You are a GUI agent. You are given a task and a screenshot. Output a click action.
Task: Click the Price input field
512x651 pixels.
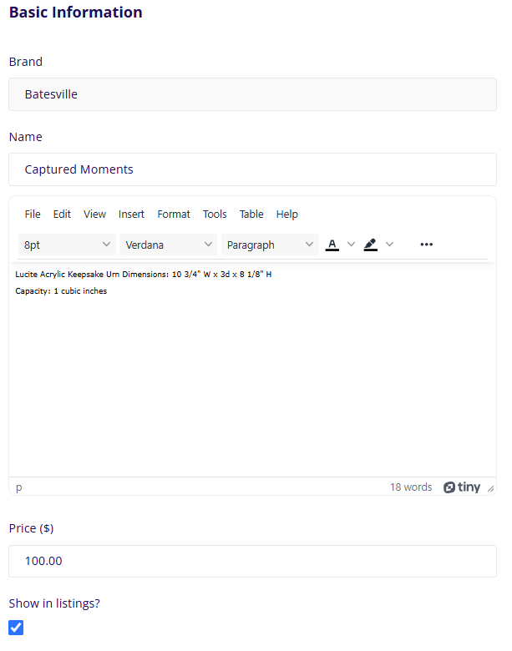point(252,561)
